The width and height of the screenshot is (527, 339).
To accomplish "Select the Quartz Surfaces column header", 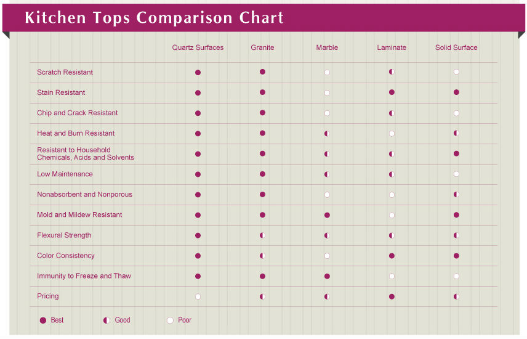I will pyautogui.click(x=198, y=47).
